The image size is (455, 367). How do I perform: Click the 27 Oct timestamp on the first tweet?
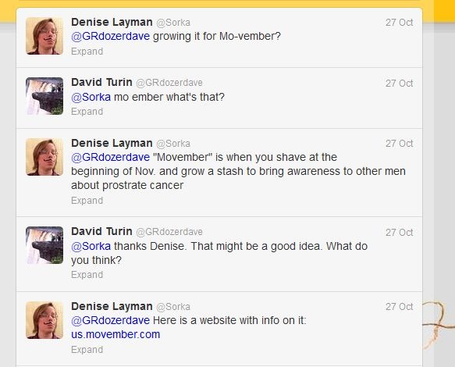coord(400,23)
